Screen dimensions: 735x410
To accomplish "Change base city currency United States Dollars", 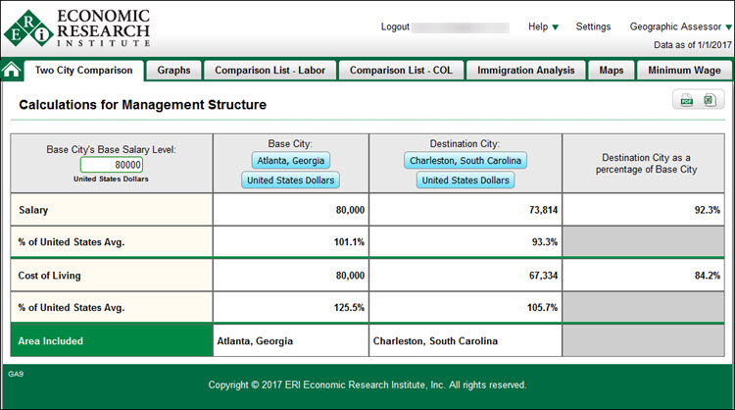I will pyautogui.click(x=290, y=180).
